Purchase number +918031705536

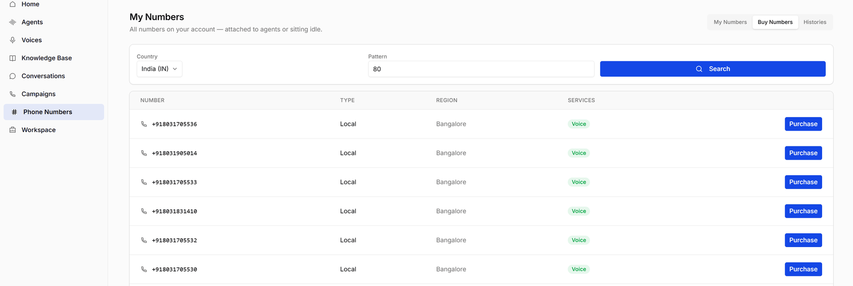(x=803, y=124)
